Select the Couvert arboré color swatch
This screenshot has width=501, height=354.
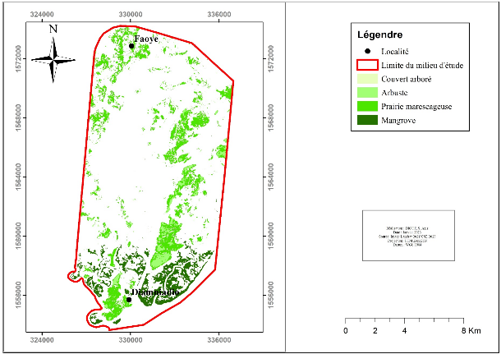click(x=367, y=79)
